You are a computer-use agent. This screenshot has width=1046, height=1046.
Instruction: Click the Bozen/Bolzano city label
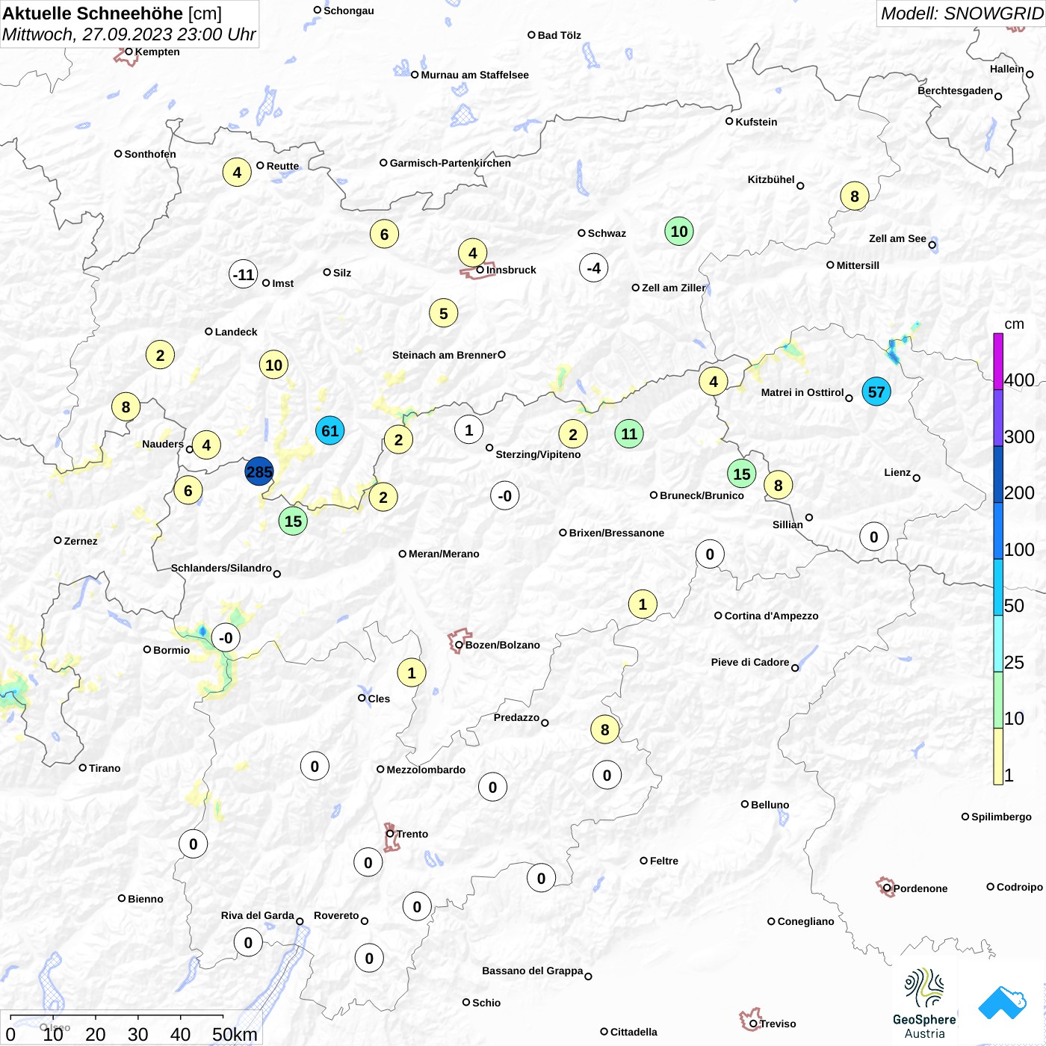click(x=502, y=645)
